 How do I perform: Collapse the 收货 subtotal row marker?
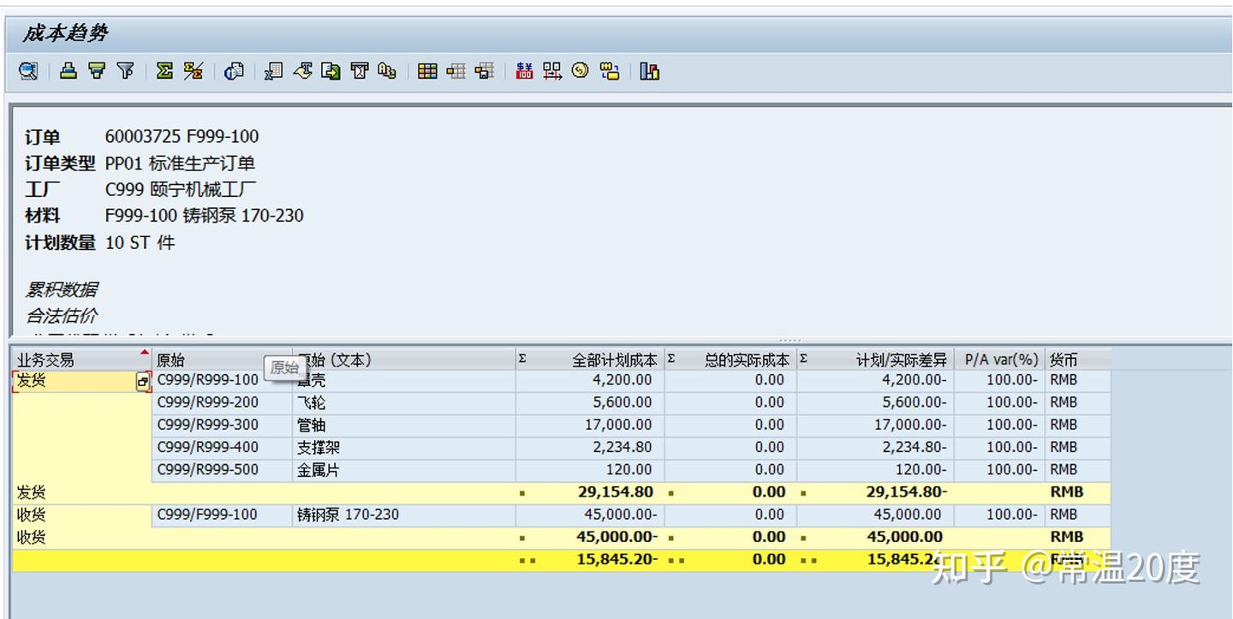[521, 539]
